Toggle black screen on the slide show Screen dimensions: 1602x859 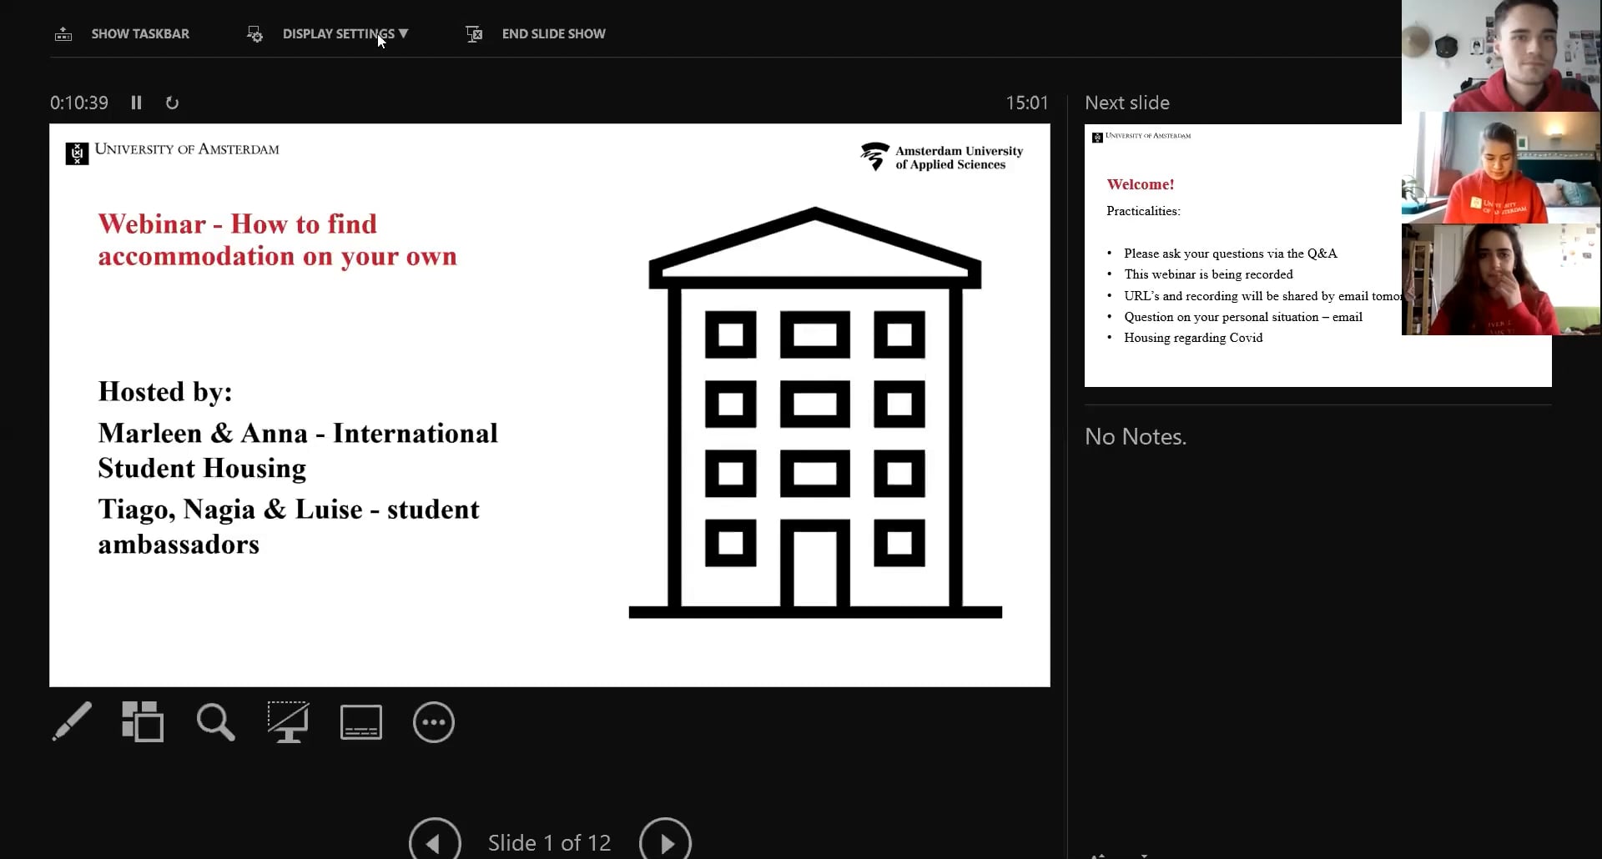[288, 721]
